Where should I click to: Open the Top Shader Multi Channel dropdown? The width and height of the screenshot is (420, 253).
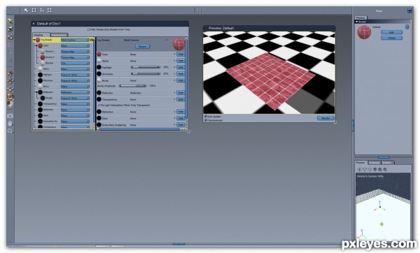[75, 40]
